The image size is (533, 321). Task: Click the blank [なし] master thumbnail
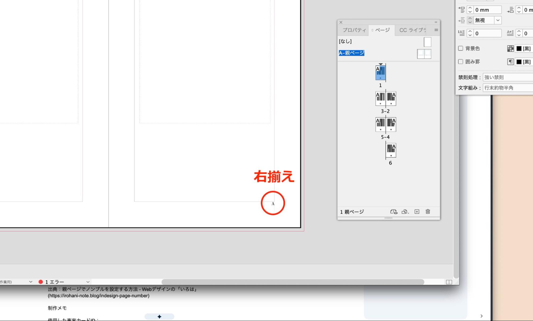pos(427,42)
